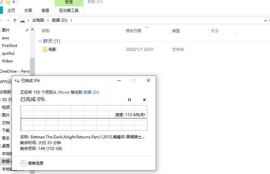Select 下载 under This PC
Image resolution: width=270 pixels, height=174 pixels.
pos(6,131)
